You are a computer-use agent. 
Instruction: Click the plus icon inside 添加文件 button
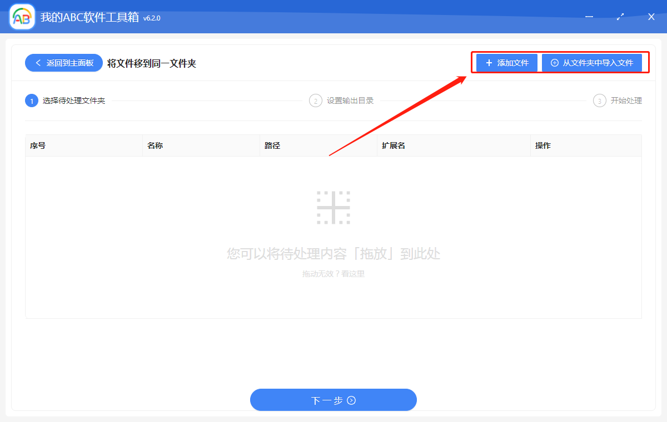pos(489,63)
